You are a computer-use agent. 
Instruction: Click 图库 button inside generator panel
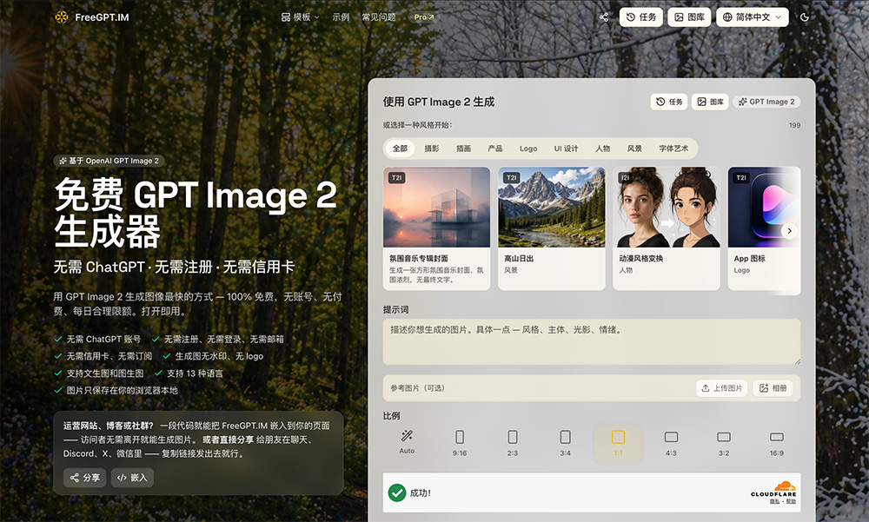710,102
